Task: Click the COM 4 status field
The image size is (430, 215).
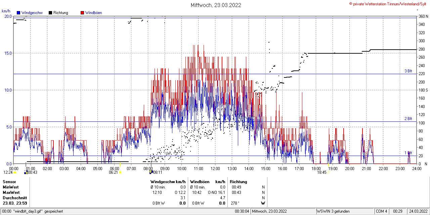Action: [382, 211]
